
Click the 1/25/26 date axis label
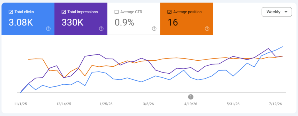[x=106, y=104]
